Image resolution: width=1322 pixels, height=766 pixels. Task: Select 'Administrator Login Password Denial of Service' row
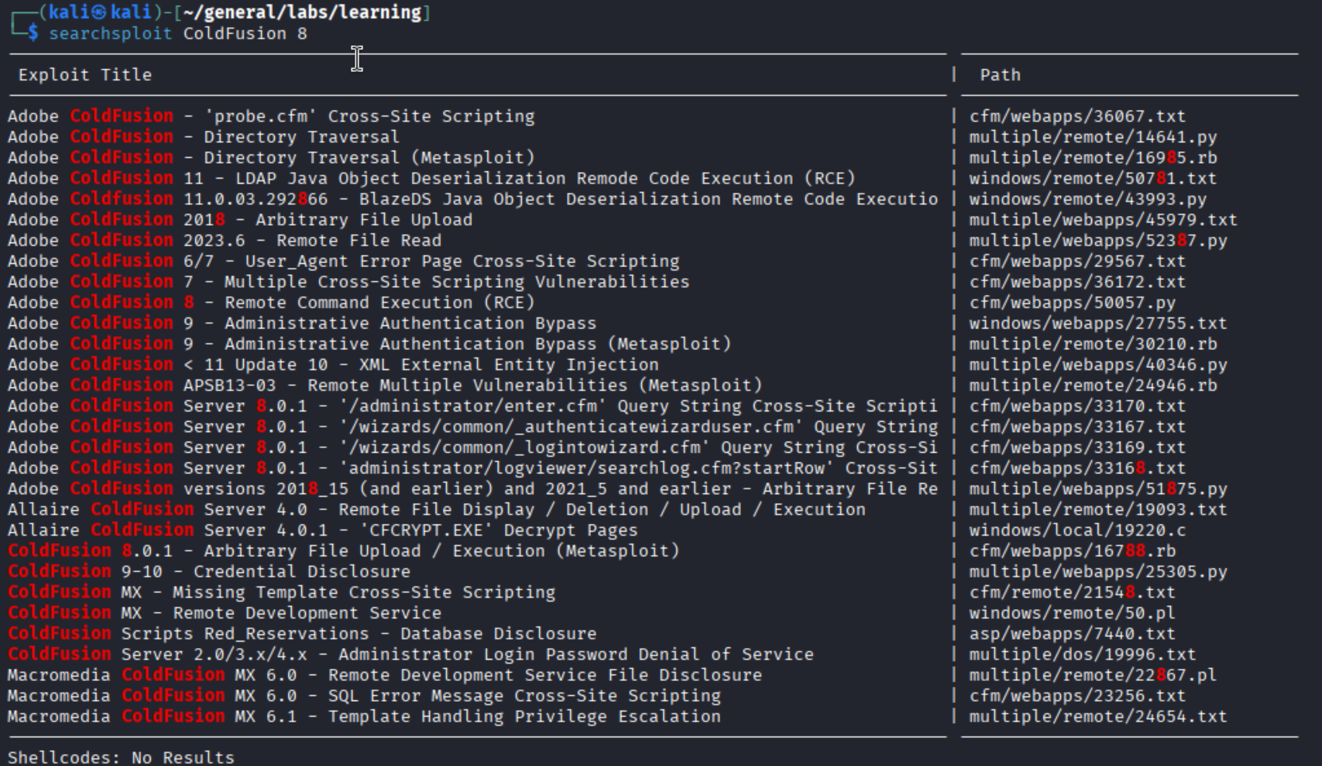tap(411, 654)
